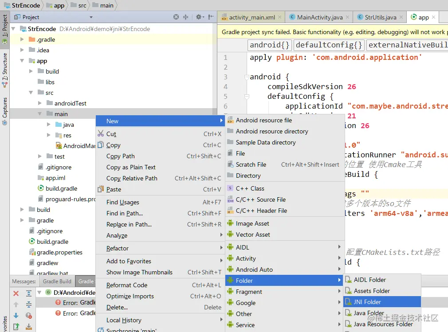Choose Directory from New submenu
448x332 pixels.
click(x=285, y=176)
